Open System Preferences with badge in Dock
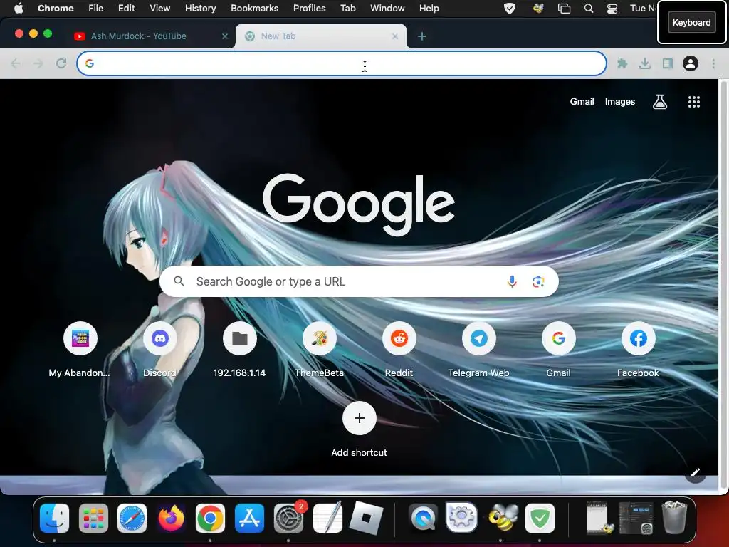Image resolution: width=729 pixels, height=547 pixels. [289, 517]
